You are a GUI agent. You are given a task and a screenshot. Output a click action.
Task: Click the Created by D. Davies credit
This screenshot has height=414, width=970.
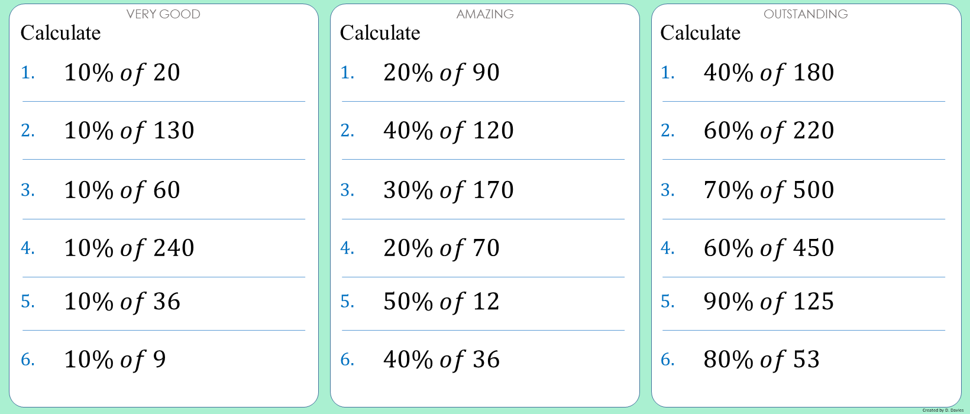[943, 410]
